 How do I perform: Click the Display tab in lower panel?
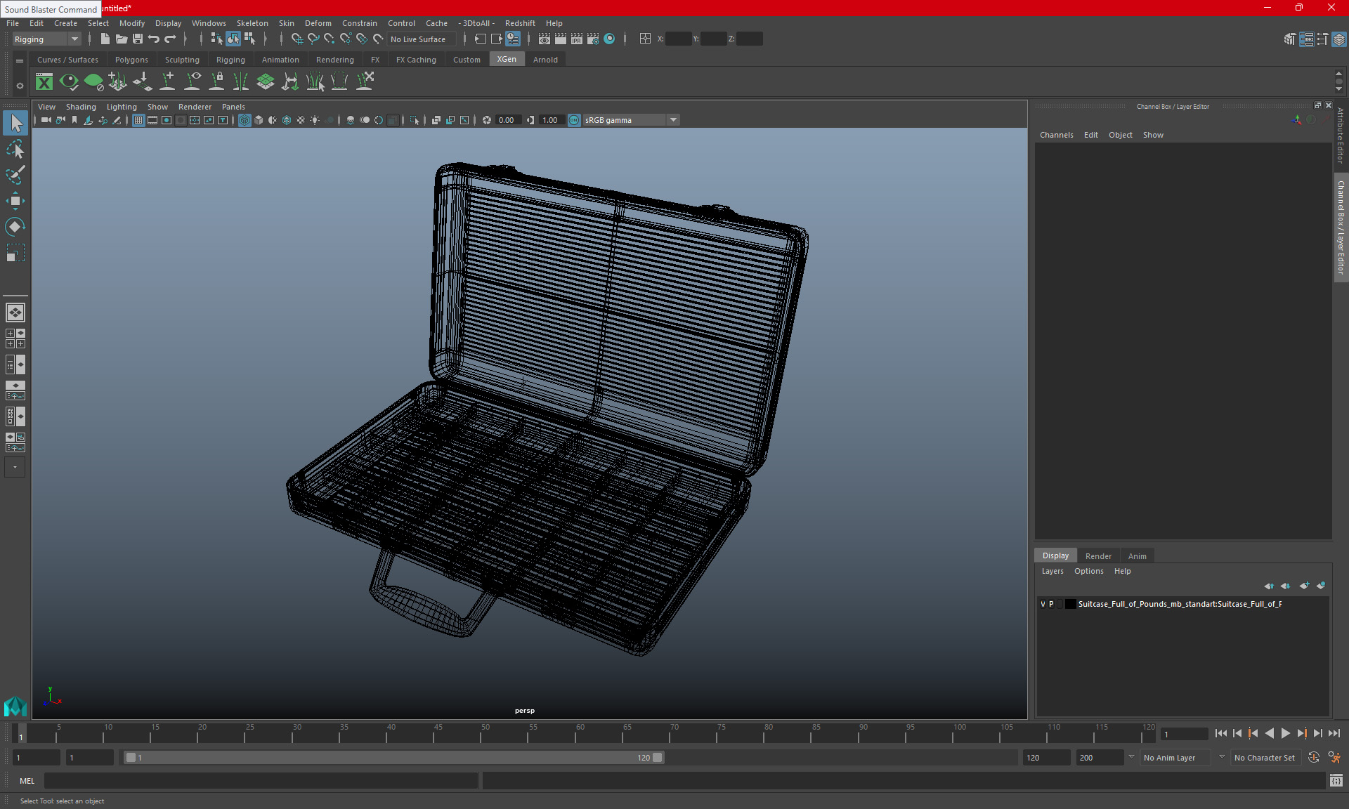[1055, 555]
